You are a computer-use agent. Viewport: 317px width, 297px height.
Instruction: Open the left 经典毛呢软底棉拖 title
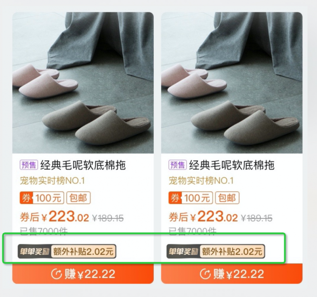[83, 165]
